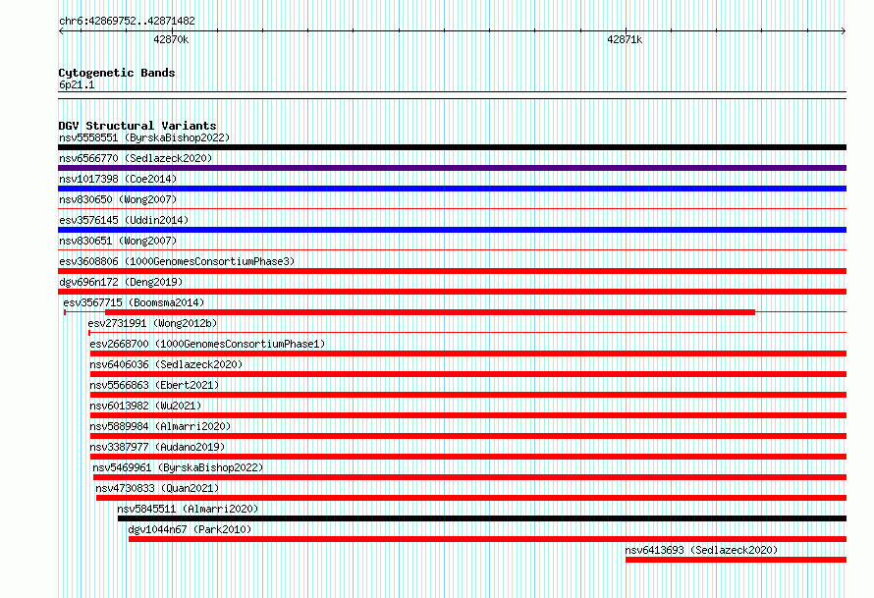
Task: Open nsv830650 (Wong2007) variant label
Action: point(118,199)
